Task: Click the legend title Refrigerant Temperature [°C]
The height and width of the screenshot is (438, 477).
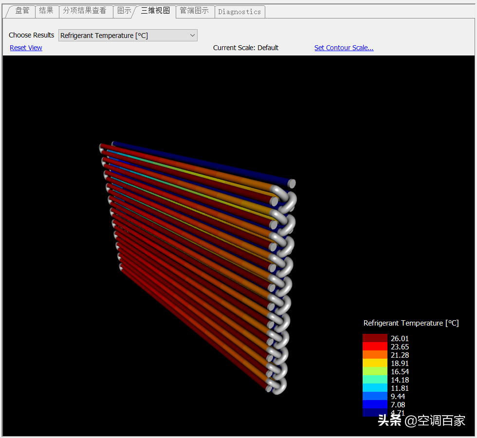Action: (411, 323)
